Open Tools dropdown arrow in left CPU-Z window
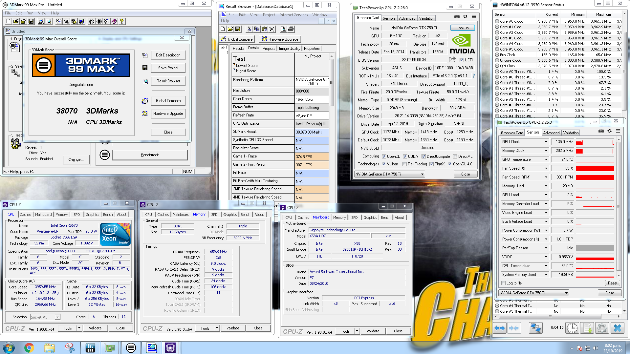The width and height of the screenshot is (630, 354). click(x=79, y=328)
